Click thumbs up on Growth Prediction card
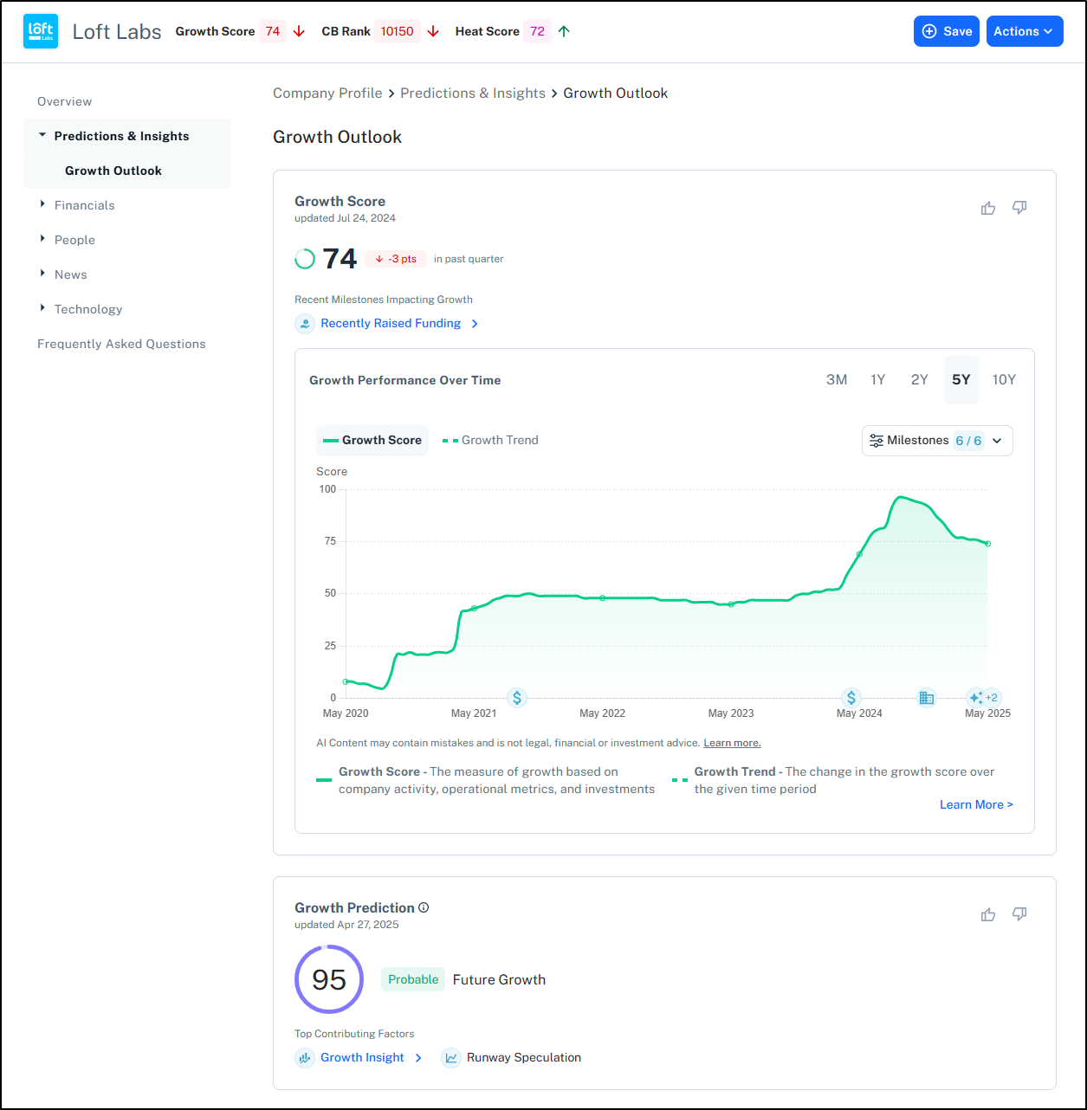 click(988, 914)
